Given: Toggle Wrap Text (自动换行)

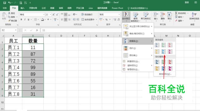Looking at the screenshot, I should click(87, 14).
